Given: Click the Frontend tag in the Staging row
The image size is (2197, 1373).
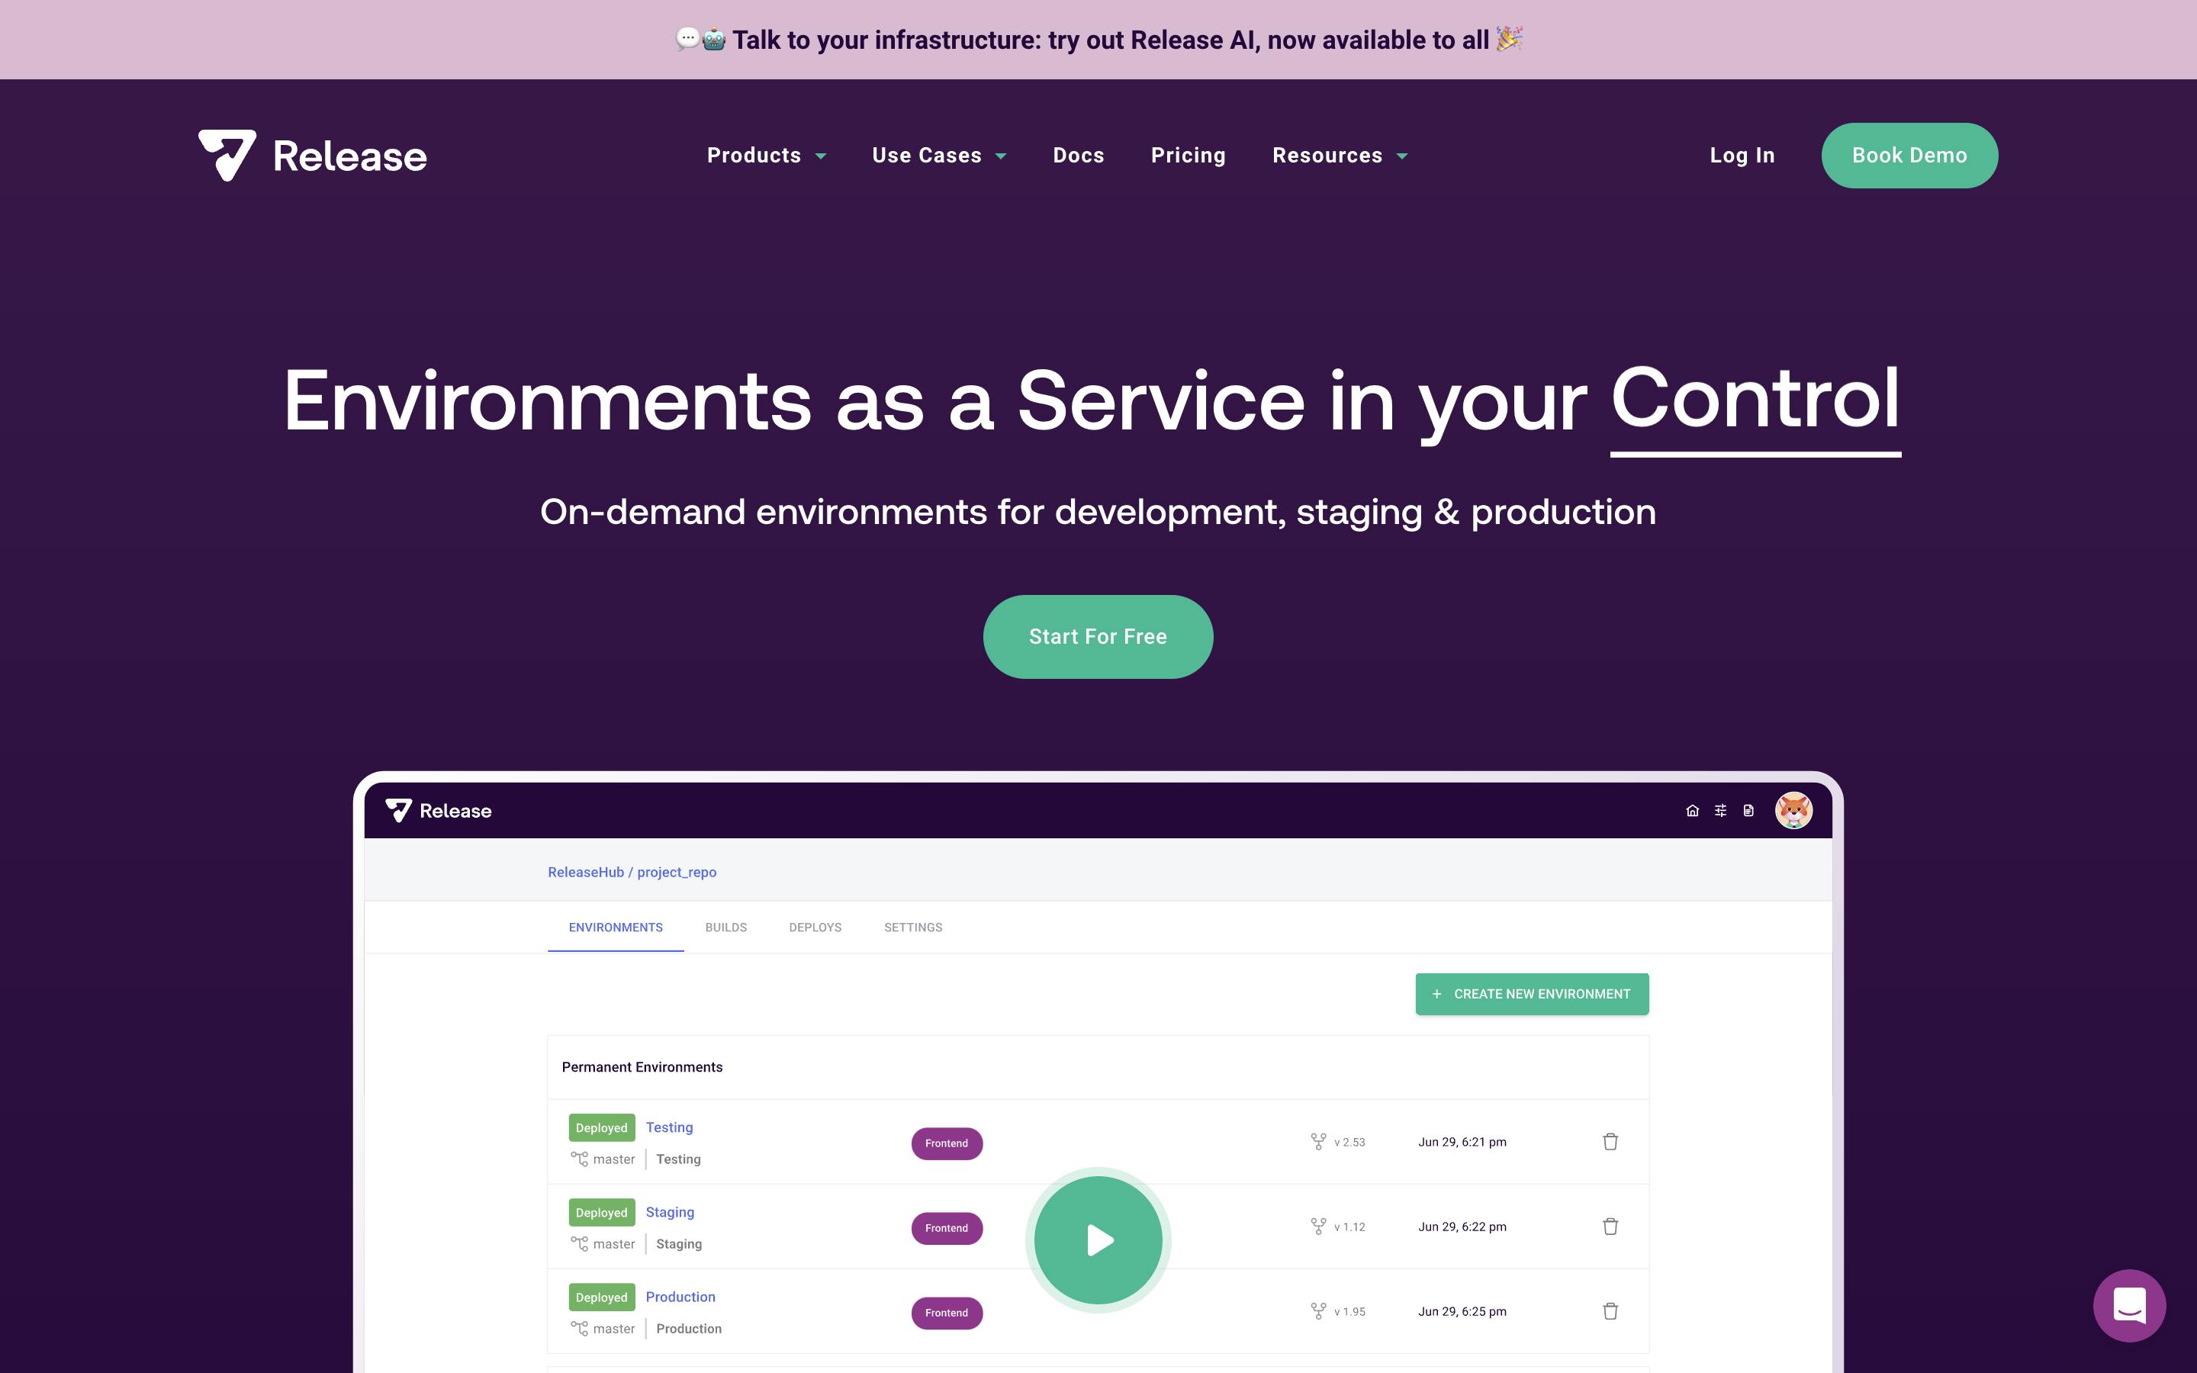Looking at the screenshot, I should click(x=946, y=1228).
